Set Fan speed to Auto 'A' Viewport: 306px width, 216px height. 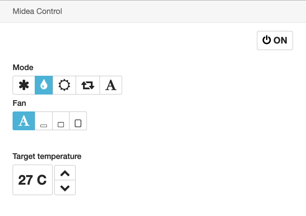24,121
